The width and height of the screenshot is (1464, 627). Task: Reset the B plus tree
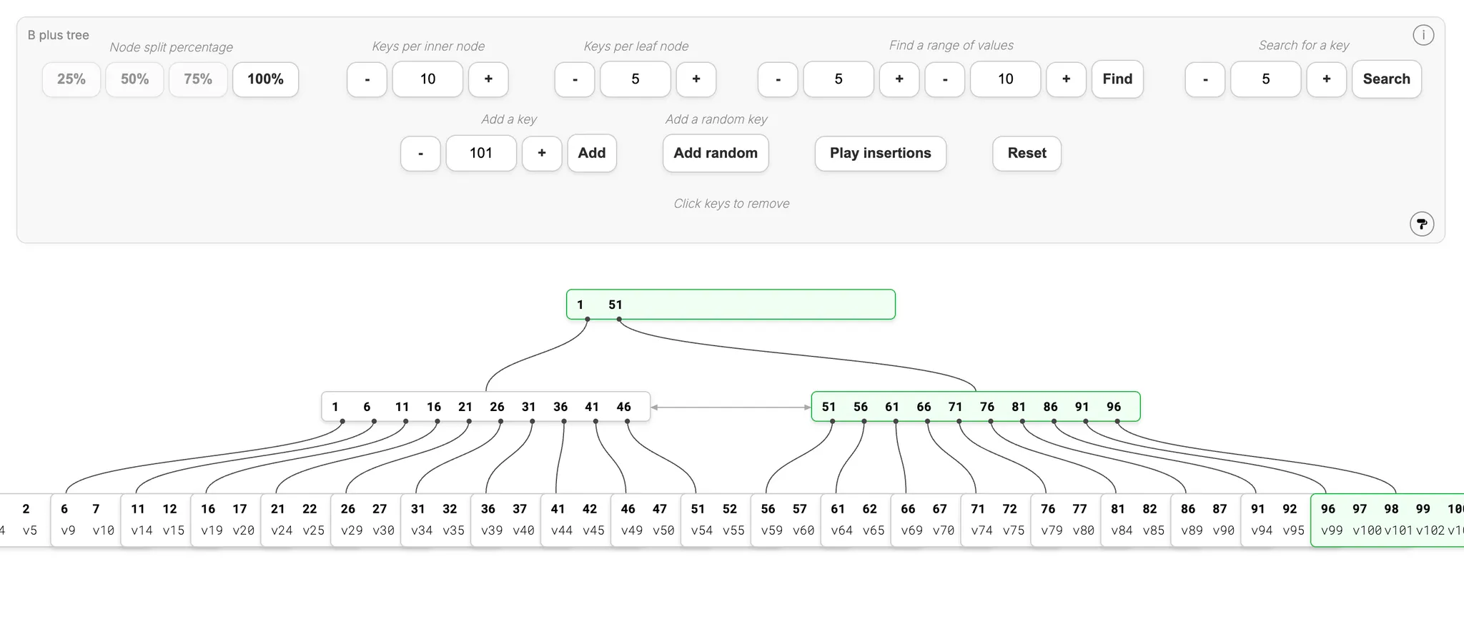1027,153
